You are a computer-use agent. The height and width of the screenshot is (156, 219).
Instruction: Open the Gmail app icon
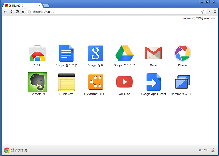coord(154,53)
